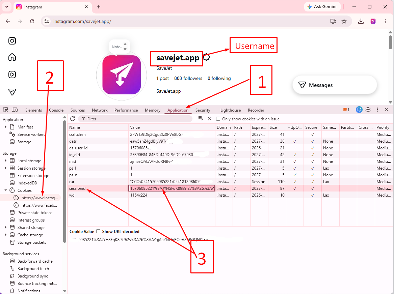Switch to the Memory tab

pyautogui.click(x=153, y=110)
